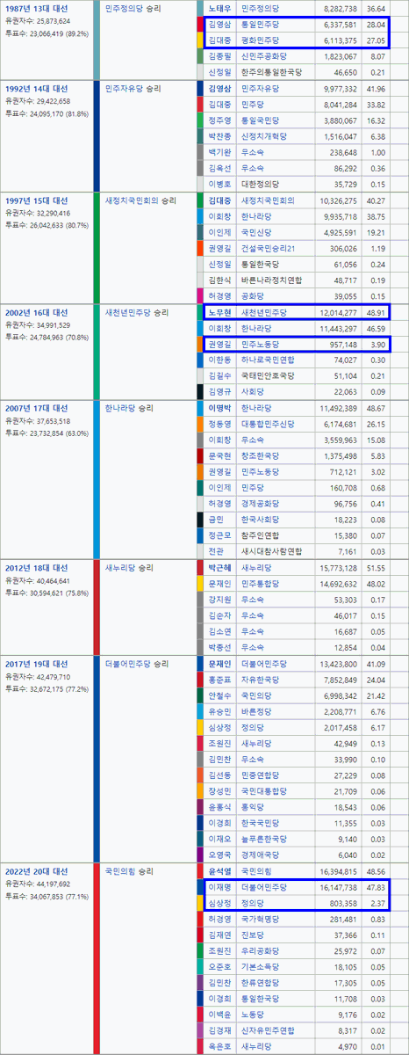Screen dimensions: 409x1055
Task: Open the 국가혁명당 party link
Action: pyautogui.click(x=261, y=919)
